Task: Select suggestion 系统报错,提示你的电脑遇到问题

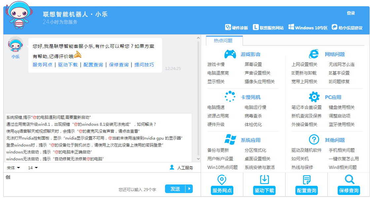Action: [49, 117]
